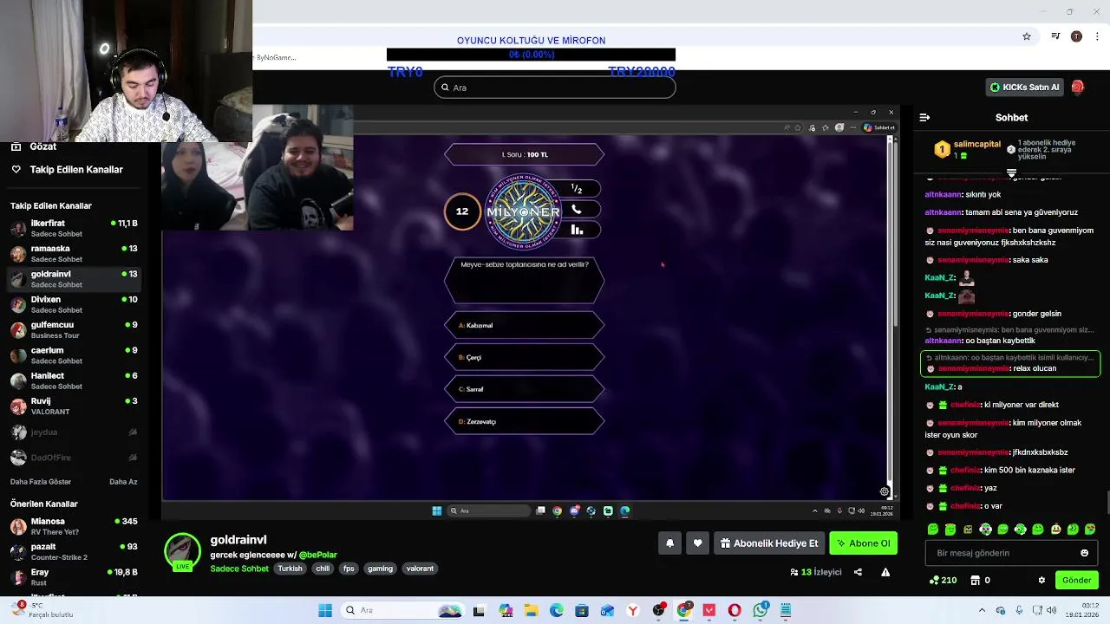
Task: Open recommended channel pazalt
Action: (74, 551)
